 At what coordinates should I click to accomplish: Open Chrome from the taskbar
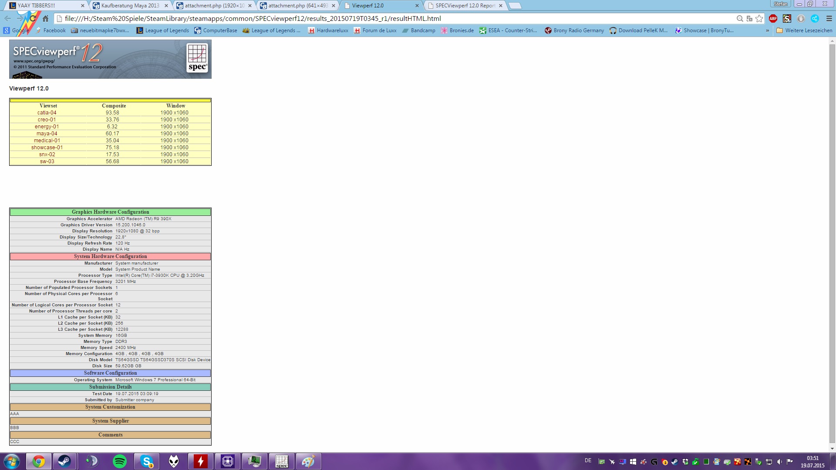click(x=39, y=461)
